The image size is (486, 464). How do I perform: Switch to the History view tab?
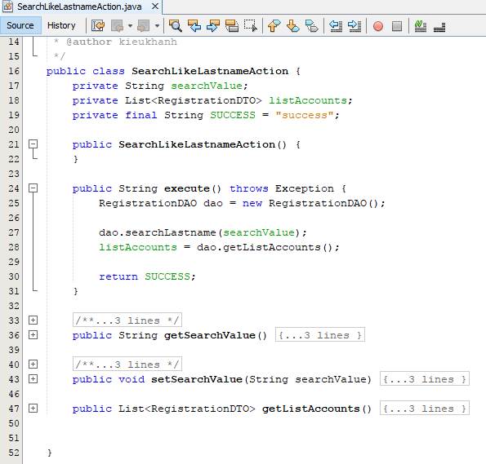(61, 25)
